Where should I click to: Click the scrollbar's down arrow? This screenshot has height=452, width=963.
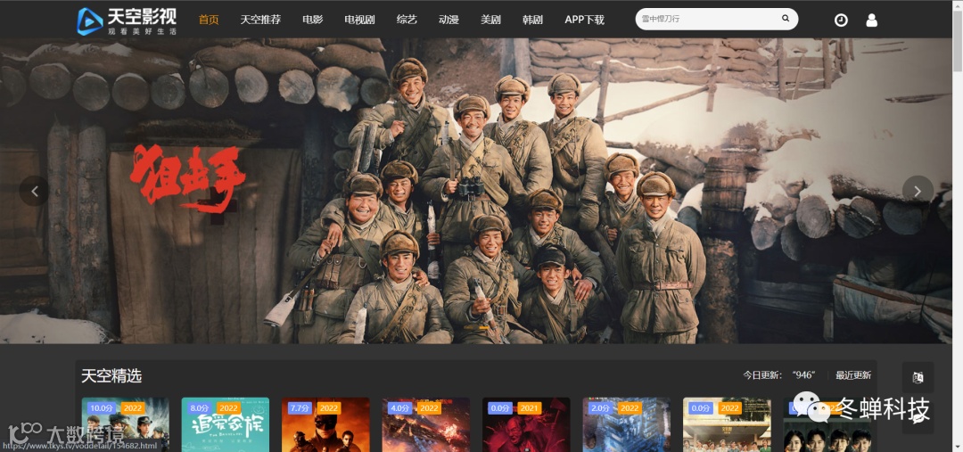pyautogui.click(x=958, y=447)
